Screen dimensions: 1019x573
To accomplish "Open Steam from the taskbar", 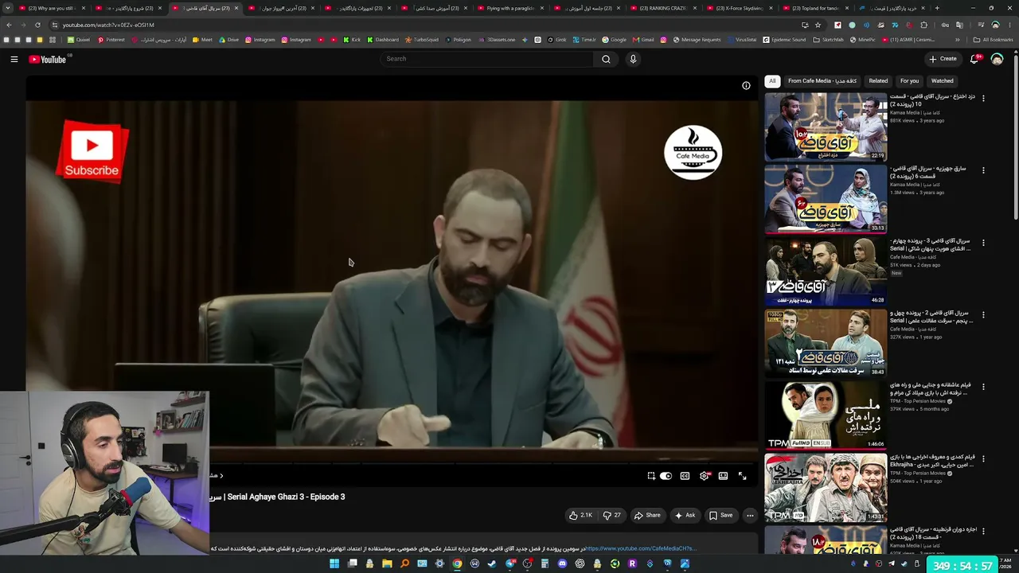I will click(492, 563).
